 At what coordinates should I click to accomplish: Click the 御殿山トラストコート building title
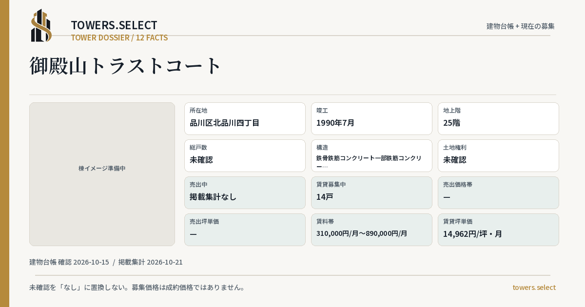[126, 66]
